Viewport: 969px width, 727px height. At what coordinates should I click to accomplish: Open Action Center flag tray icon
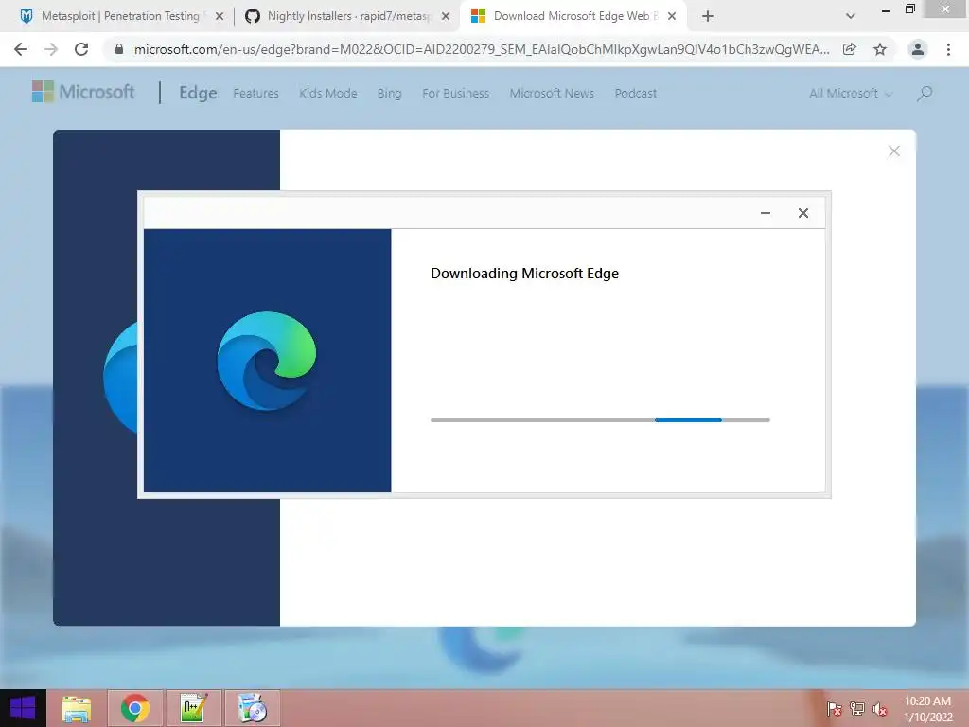coord(834,709)
